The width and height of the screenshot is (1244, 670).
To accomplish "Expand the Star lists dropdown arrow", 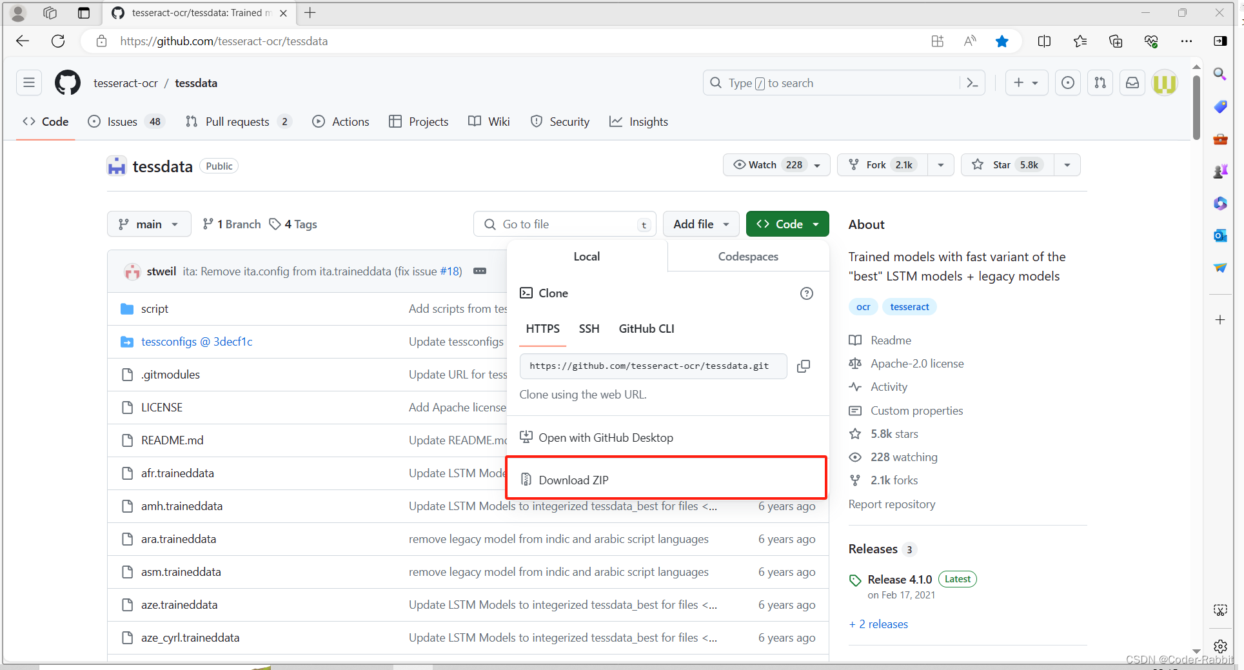I will click(x=1067, y=165).
